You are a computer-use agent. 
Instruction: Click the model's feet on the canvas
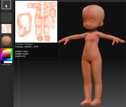pyautogui.click(x=90, y=103)
